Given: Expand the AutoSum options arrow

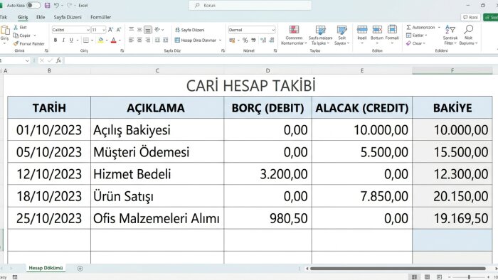Looking at the screenshot, I should 439,27.
